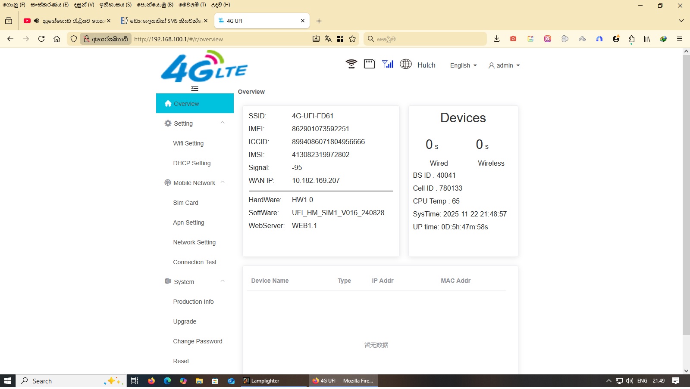Click the Firefox View icon in tab bar
The width and height of the screenshot is (690, 389).
(x=9, y=21)
